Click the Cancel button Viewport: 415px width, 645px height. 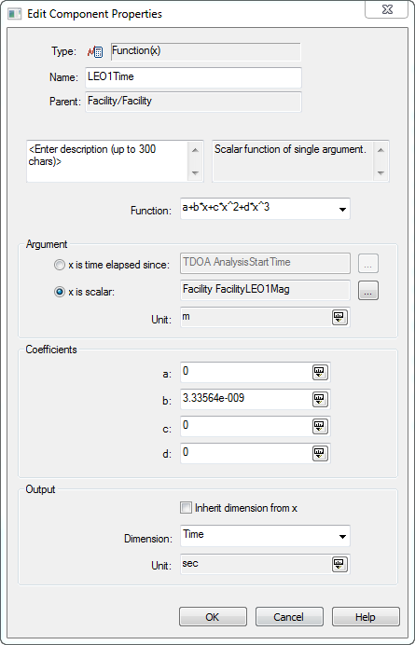click(289, 617)
